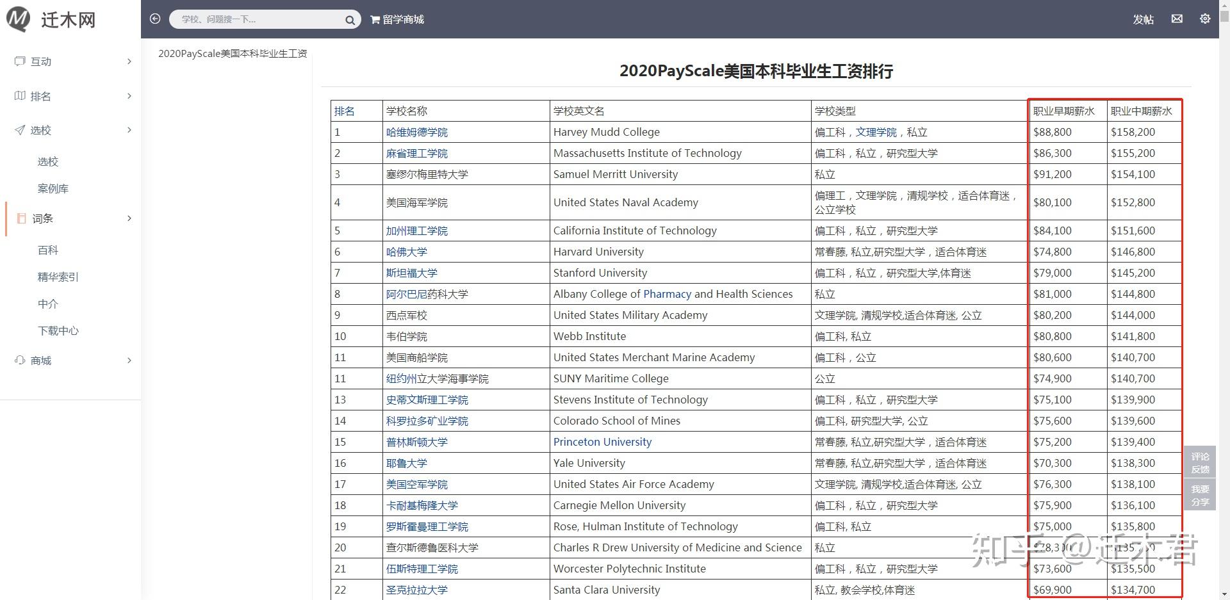The image size is (1230, 600).
Task: Sort by the 排名 column header
Action: tap(345, 111)
